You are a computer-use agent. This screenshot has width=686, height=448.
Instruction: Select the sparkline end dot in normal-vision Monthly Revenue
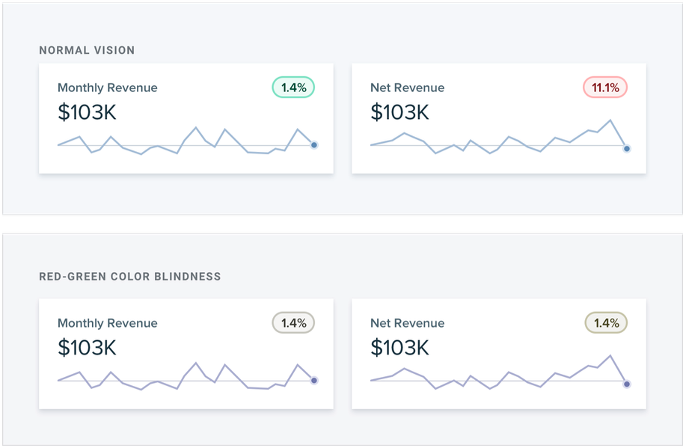click(314, 145)
